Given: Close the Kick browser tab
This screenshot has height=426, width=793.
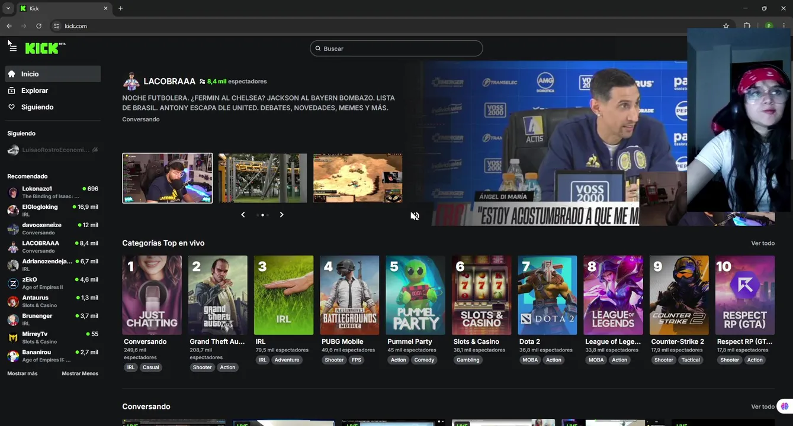Looking at the screenshot, I should click(106, 8).
